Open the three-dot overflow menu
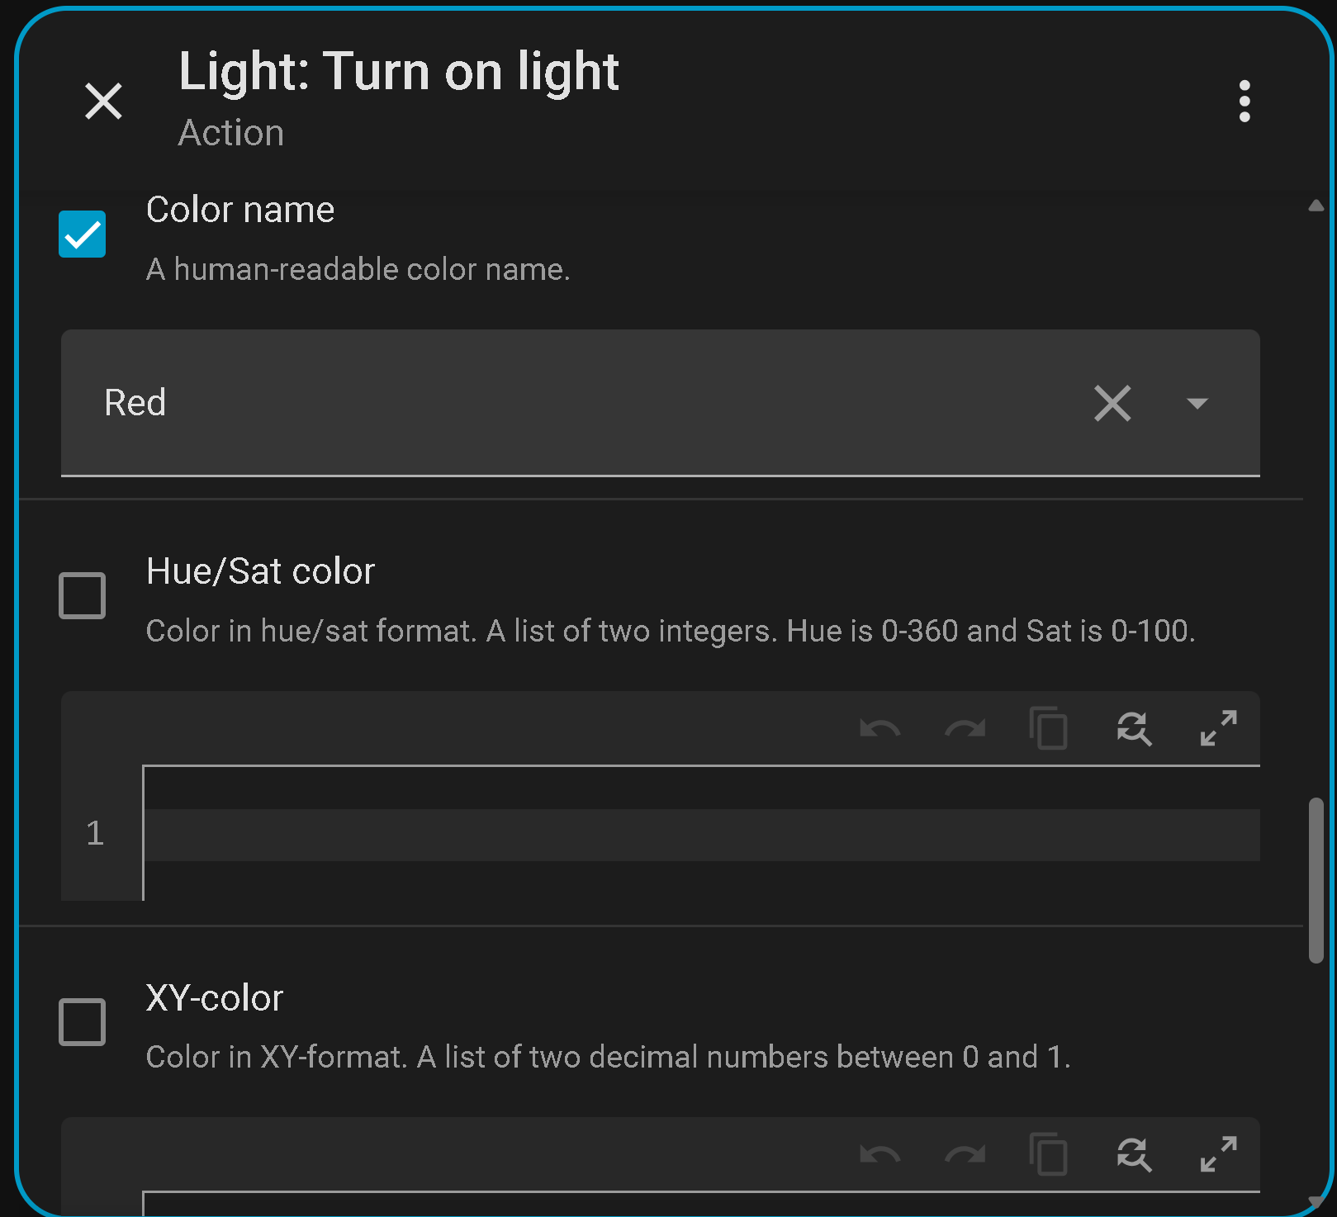The width and height of the screenshot is (1337, 1217). click(x=1244, y=102)
